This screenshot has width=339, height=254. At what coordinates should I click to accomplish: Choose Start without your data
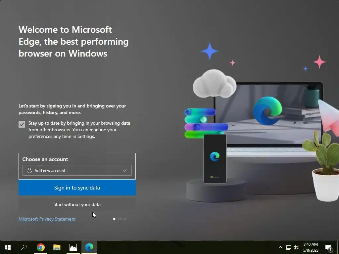[77, 204]
